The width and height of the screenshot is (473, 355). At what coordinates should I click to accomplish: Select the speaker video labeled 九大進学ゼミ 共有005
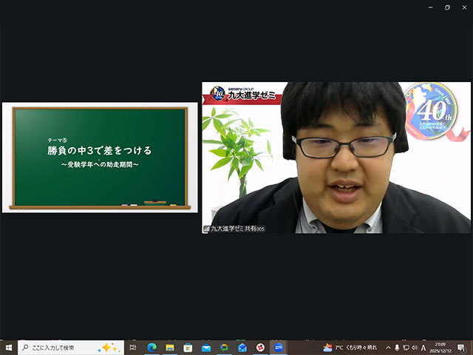coord(336,158)
